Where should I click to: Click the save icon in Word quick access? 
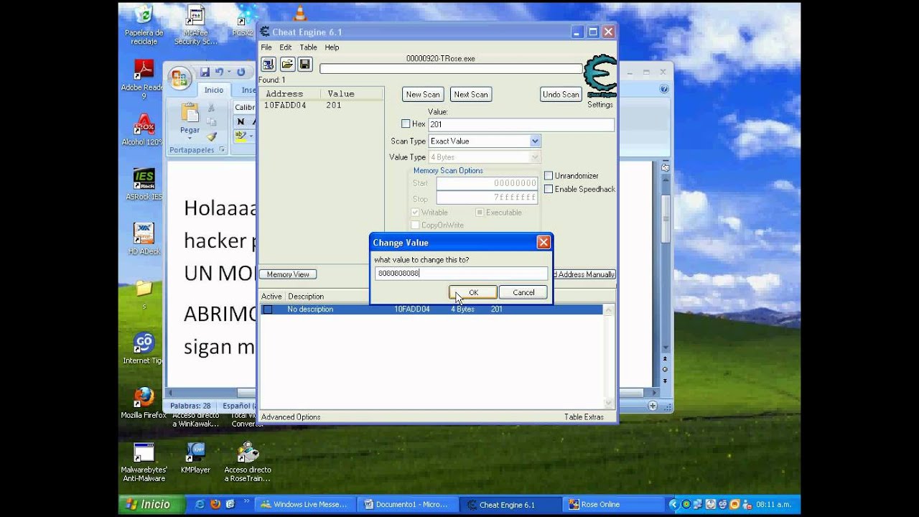205,72
